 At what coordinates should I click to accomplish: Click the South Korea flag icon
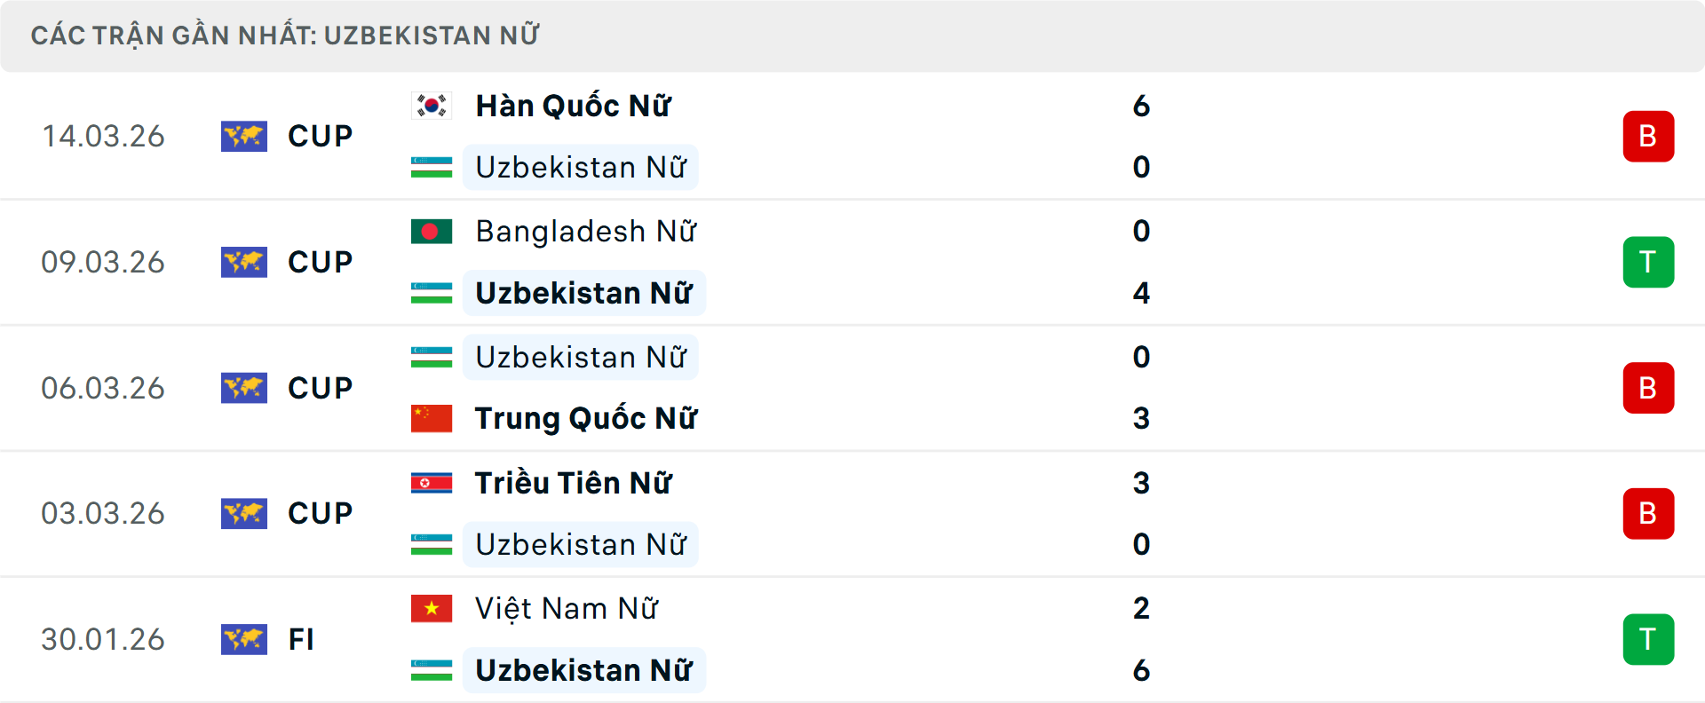[x=432, y=103]
